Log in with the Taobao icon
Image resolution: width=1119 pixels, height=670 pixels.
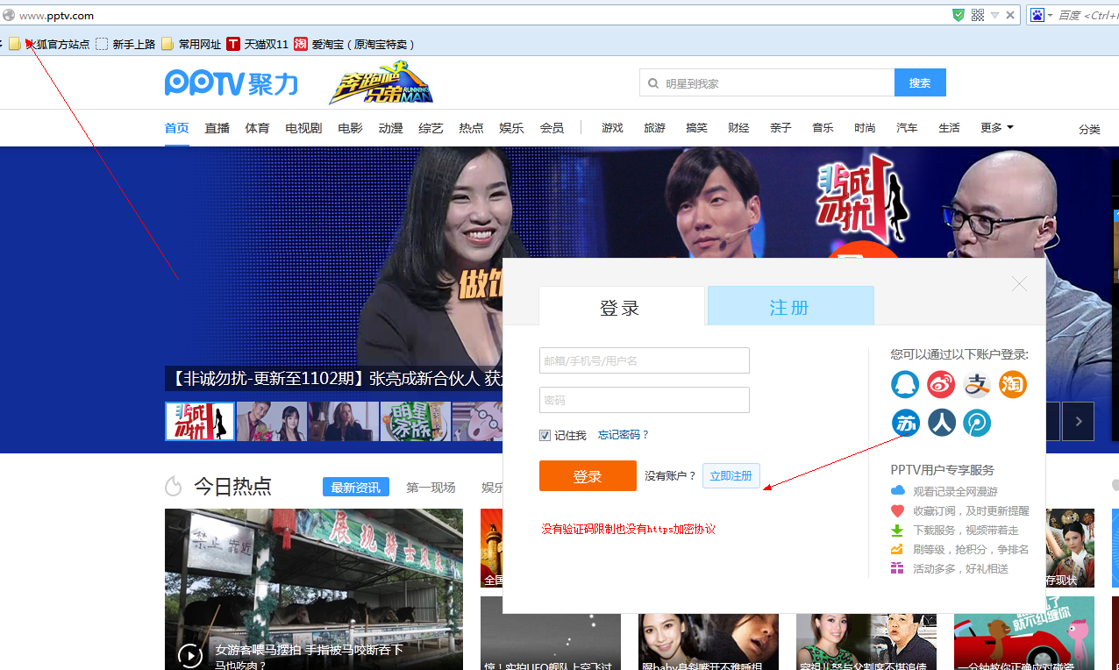(x=1013, y=384)
